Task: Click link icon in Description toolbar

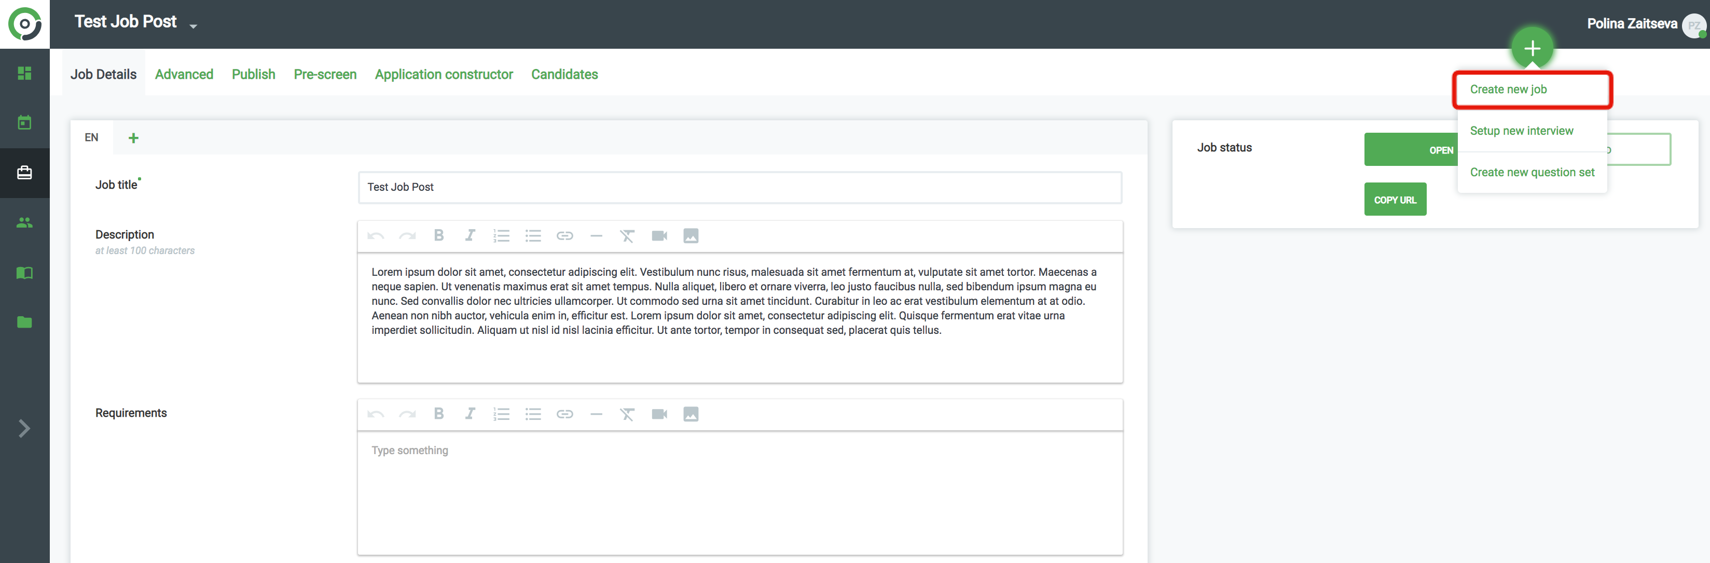Action: 564,235
